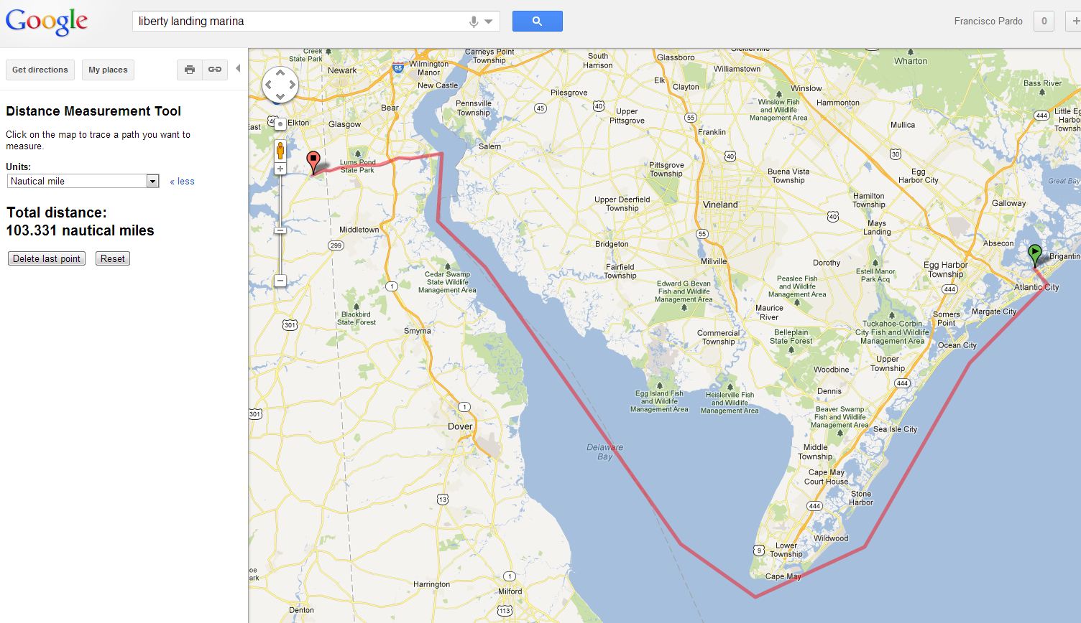
Task: Click the microphone voice search icon
Action: point(474,22)
